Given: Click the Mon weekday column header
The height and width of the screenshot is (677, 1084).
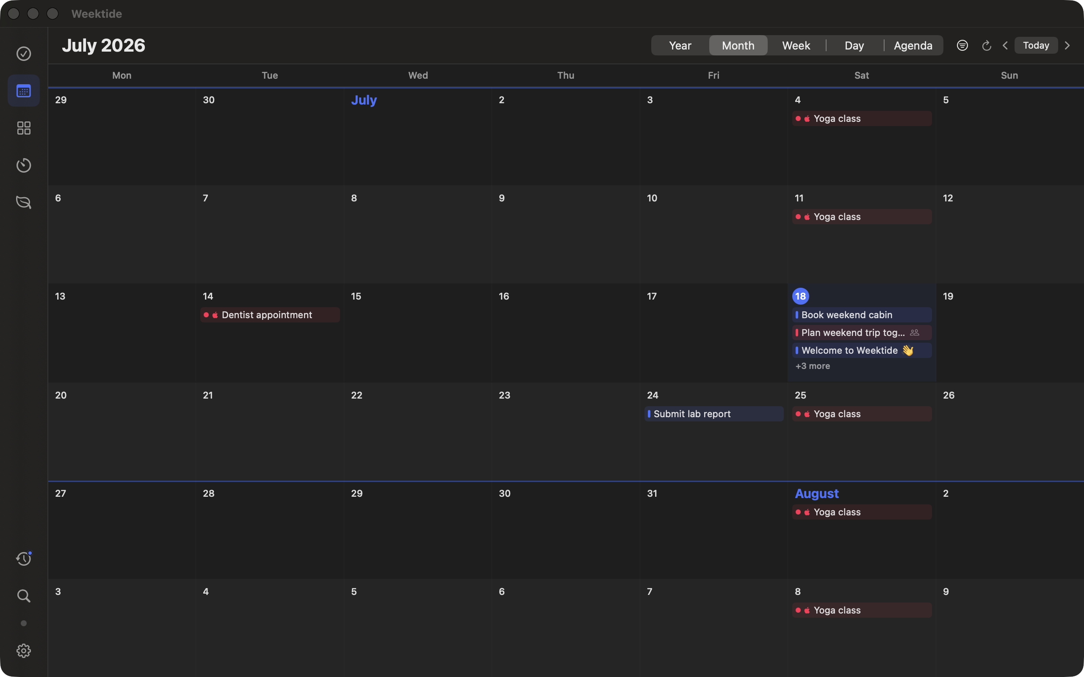Looking at the screenshot, I should (122, 75).
